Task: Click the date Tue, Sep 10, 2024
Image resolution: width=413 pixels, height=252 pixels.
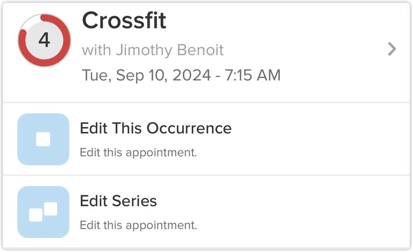Action: tap(146, 75)
